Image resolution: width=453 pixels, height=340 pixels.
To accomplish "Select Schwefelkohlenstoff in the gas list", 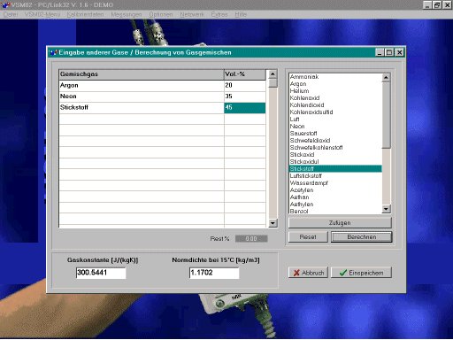I will tap(335, 148).
